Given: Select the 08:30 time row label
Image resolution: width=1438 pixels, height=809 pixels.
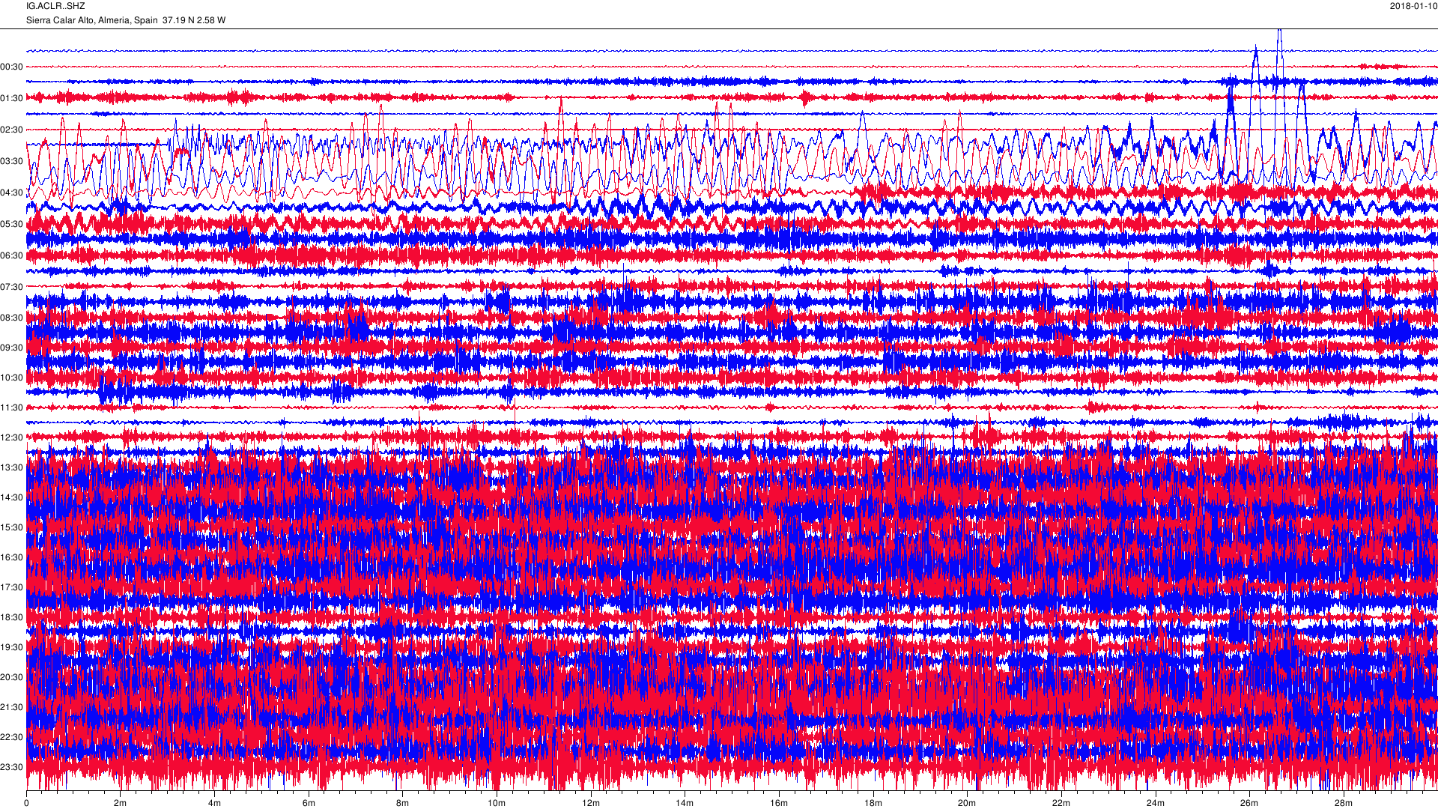Looking at the screenshot, I should (12, 318).
